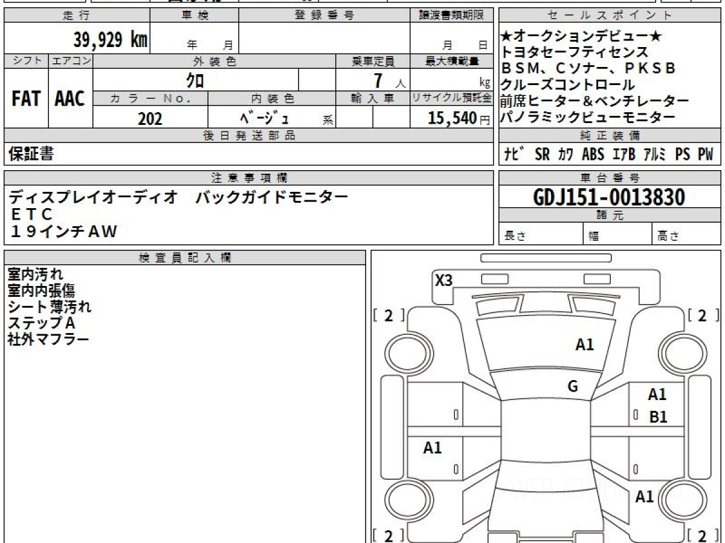Click the エアB airbag equipment code
Screen dimensions: 725x543
point(623,154)
